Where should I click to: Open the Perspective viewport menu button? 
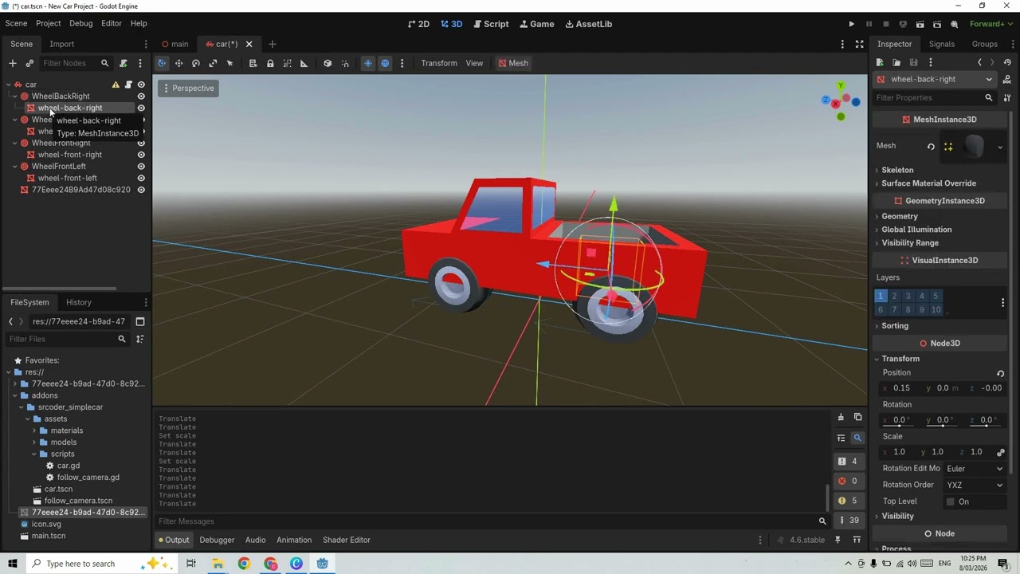click(188, 88)
